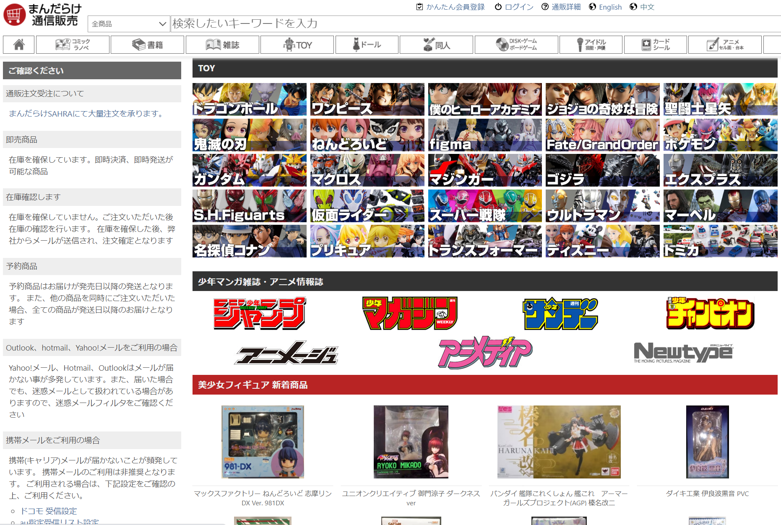Open the アイドル category
This screenshot has width=781, height=525.
pos(591,44)
